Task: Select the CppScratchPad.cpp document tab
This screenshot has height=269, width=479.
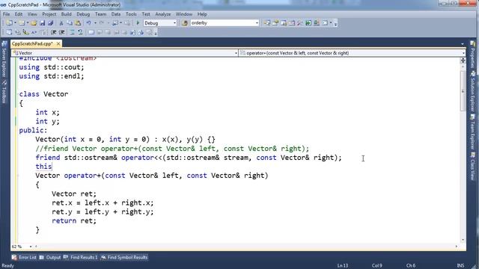Action: coord(32,43)
